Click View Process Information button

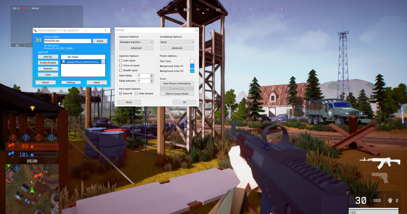[177, 84]
